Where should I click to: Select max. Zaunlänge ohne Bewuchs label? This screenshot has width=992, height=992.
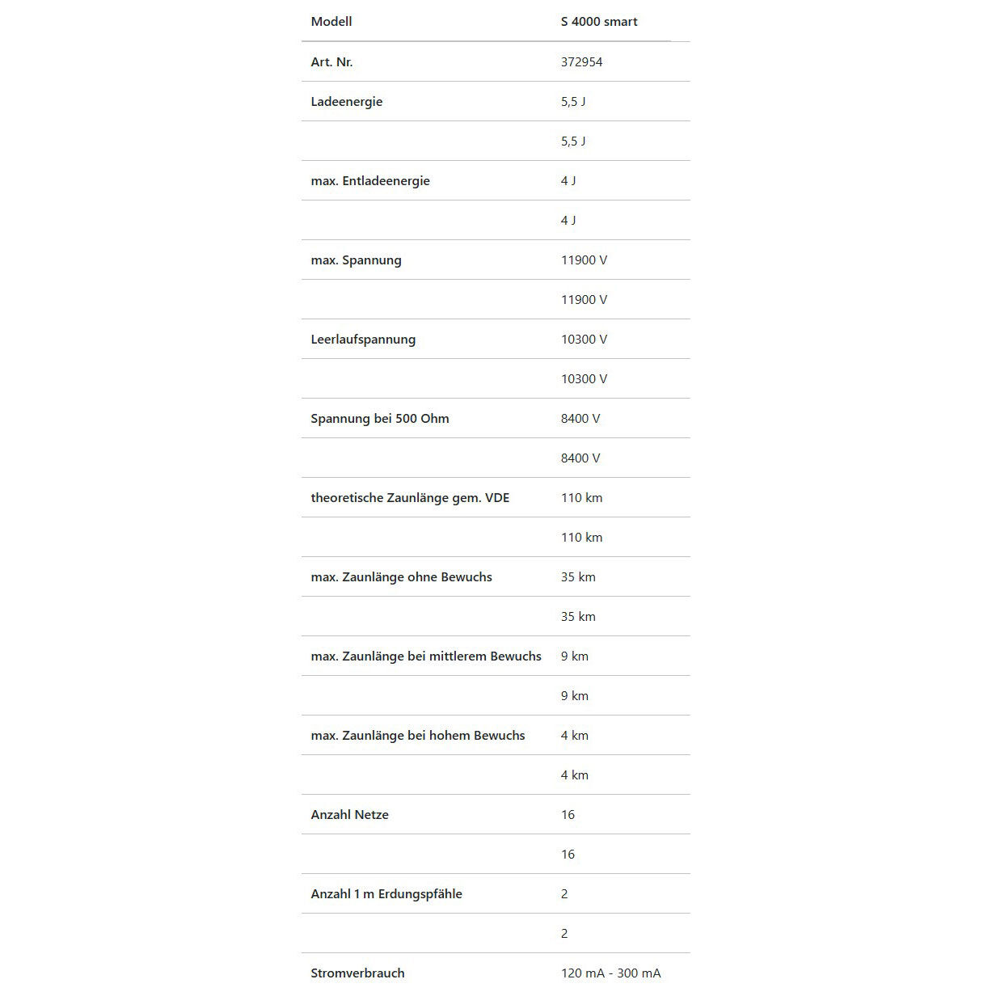[401, 576]
